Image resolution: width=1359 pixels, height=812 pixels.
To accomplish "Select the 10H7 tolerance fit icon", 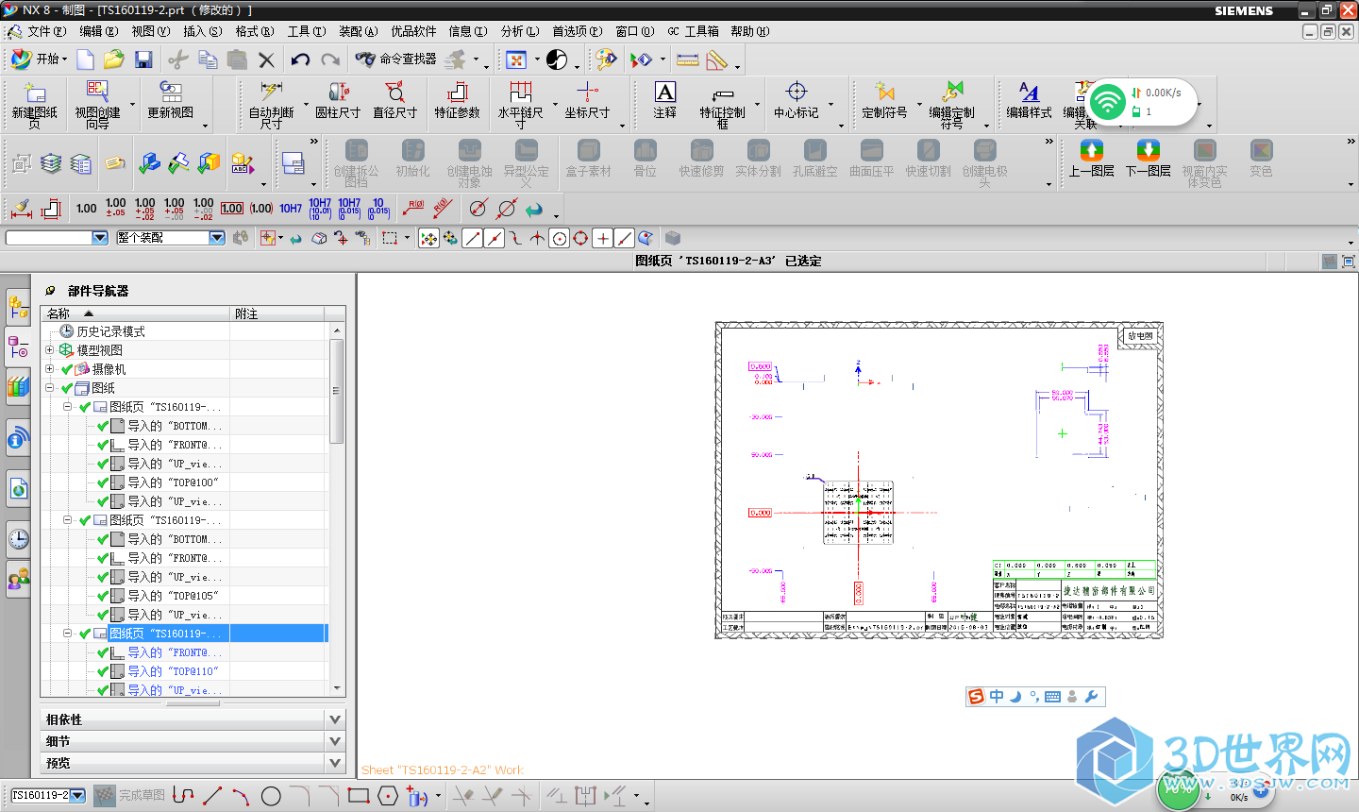I will (x=291, y=209).
